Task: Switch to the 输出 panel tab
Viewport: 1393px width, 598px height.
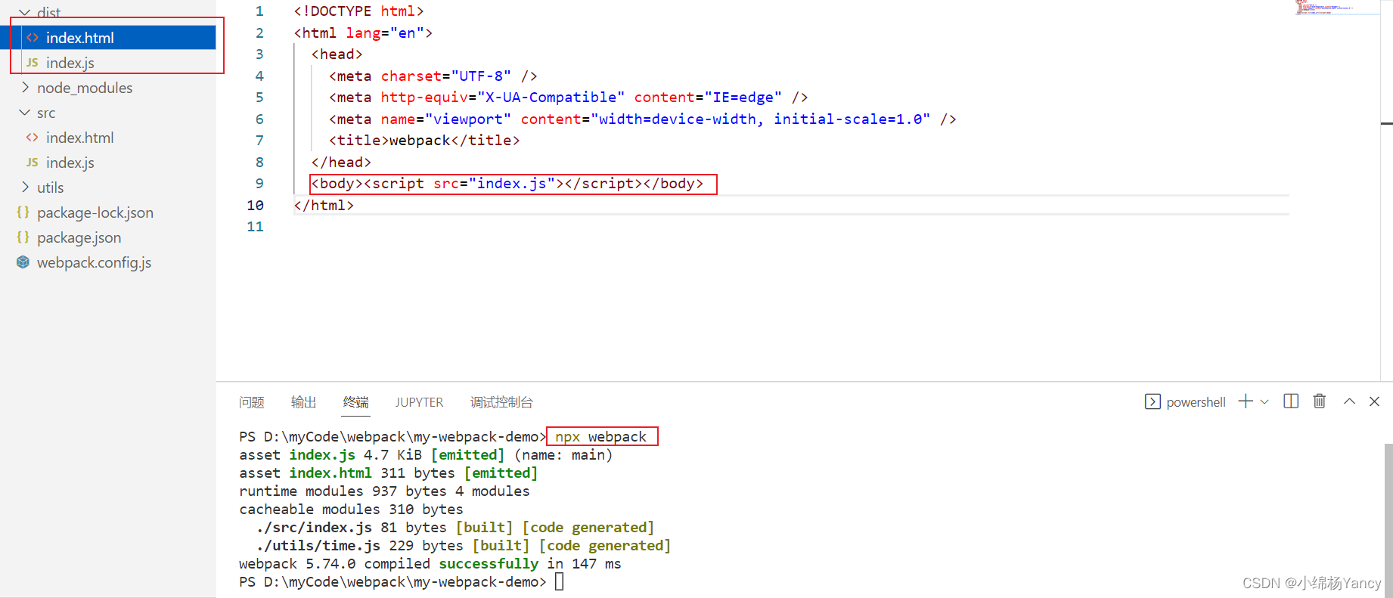Action: [x=304, y=402]
